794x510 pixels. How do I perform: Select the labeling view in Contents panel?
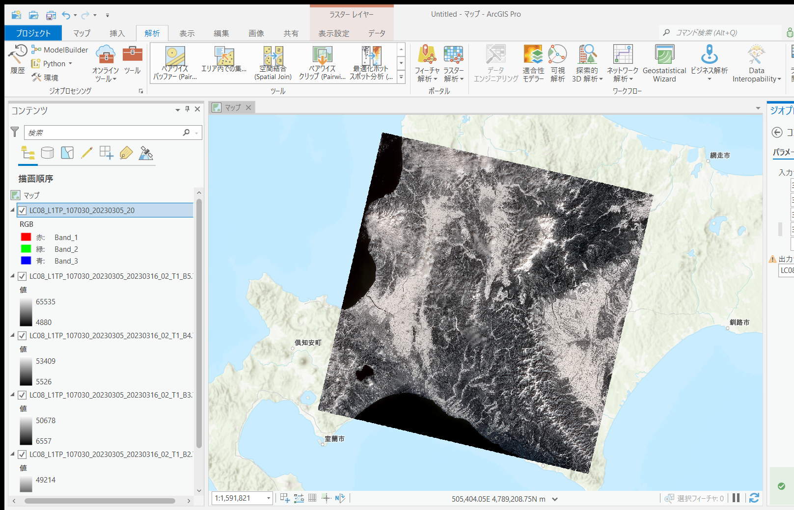(x=126, y=153)
